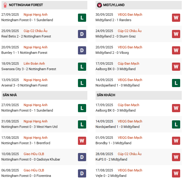Select the SÂN NHÀ section header
Viewport: 182px width, 179px height.
[10, 95]
